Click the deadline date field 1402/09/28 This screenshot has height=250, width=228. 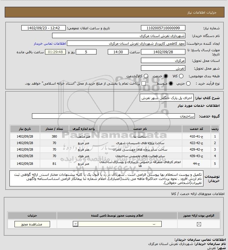click(x=163, y=52)
